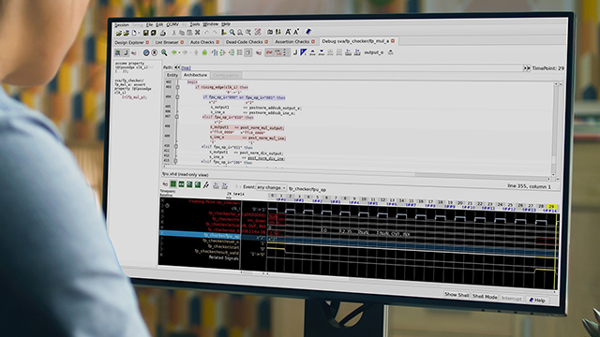
Task: Click the eject-style icon after output_o
Action: 390,52
